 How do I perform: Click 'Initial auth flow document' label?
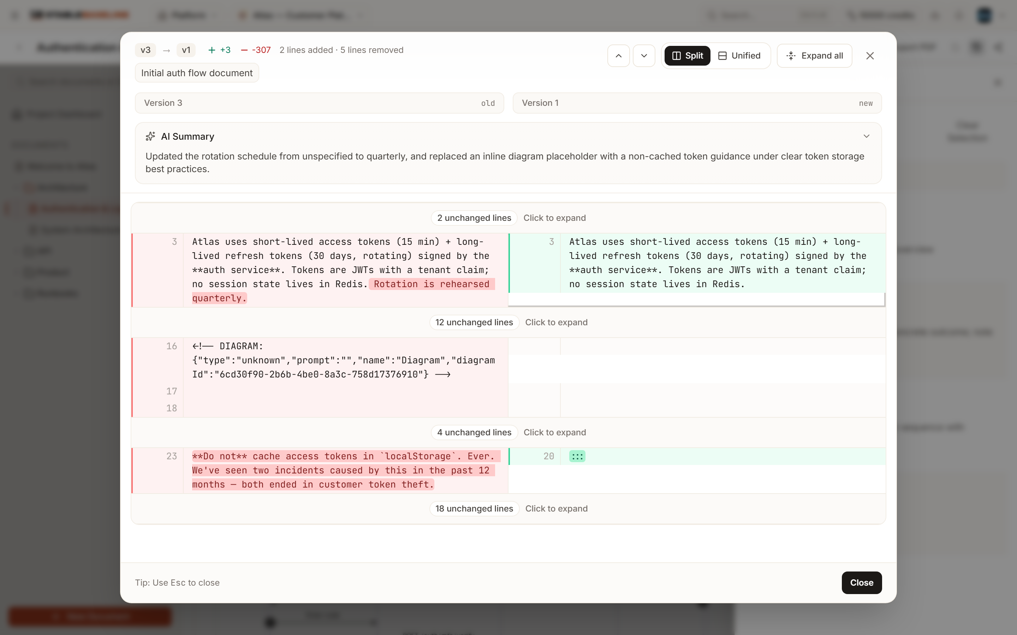tap(197, 73)
